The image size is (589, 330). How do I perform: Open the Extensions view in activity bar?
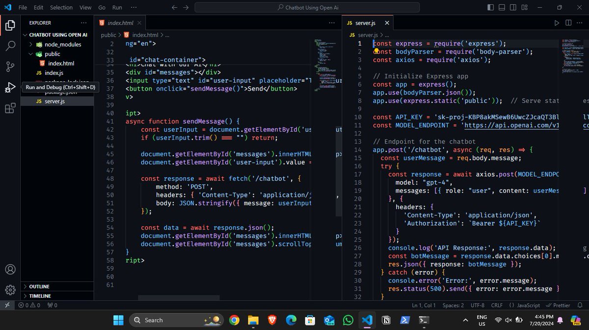point(10,108)
